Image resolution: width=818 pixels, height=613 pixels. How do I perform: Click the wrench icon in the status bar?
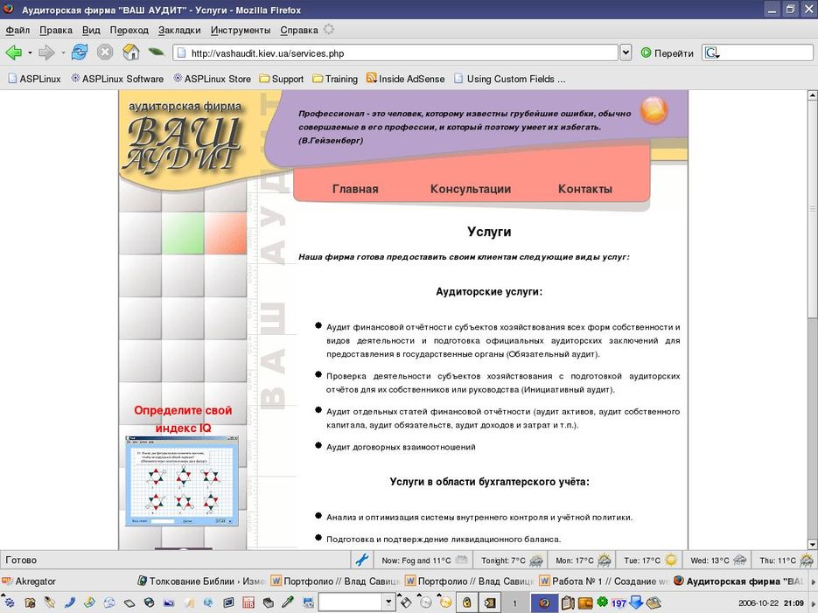[362, 561]
